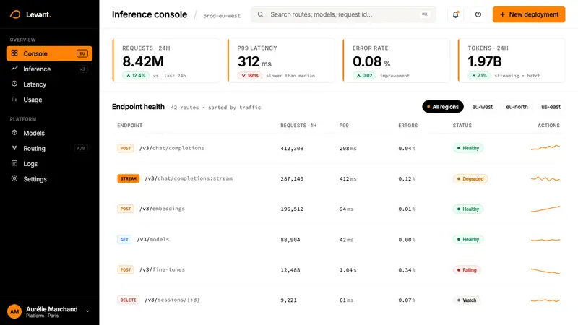Open the /v3/models endpoint
578x325 pixels.
[153, 239]
